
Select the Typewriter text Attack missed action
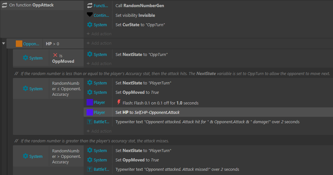177,170
